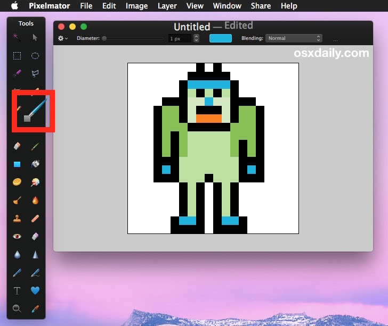
Task: Choose the Paint Bucket tool
Action: point(35,164)
